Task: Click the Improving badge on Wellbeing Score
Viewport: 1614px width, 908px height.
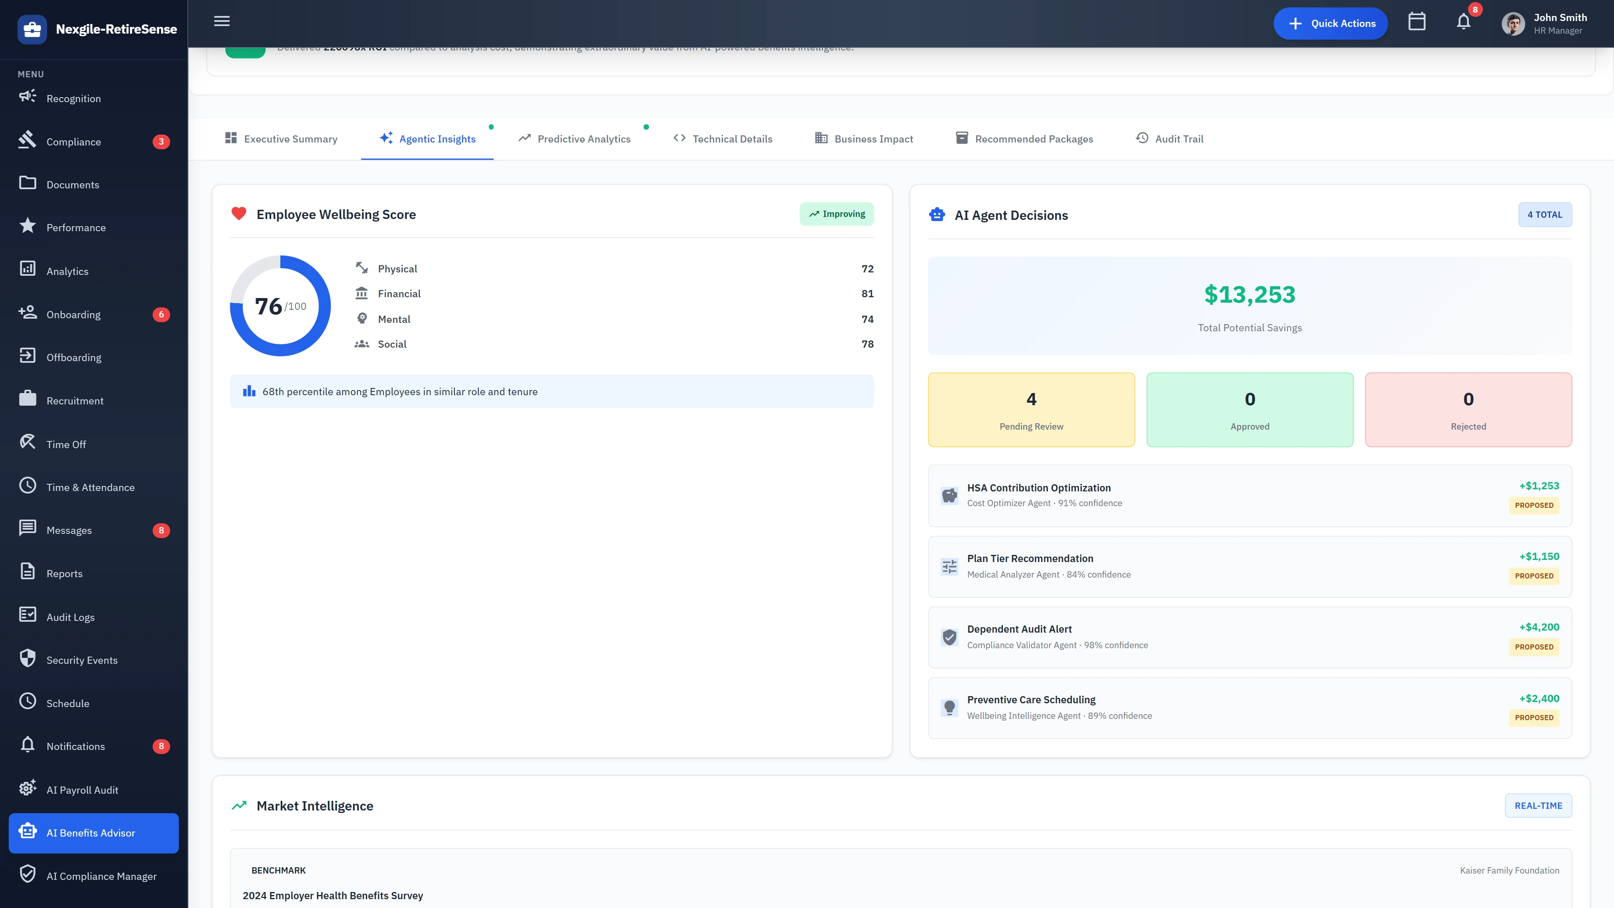Action: point(836,214)
